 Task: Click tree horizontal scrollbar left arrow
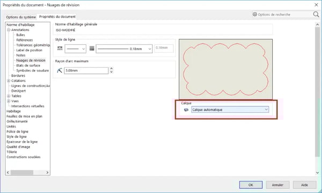[8, 173]
